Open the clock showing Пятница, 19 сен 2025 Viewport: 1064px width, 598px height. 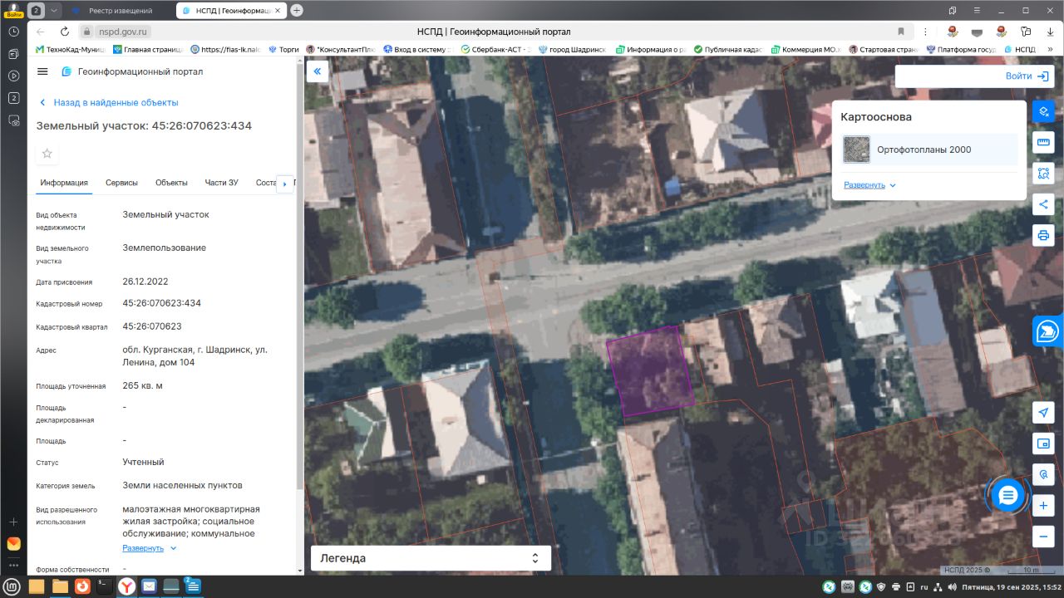point(1012,587)
